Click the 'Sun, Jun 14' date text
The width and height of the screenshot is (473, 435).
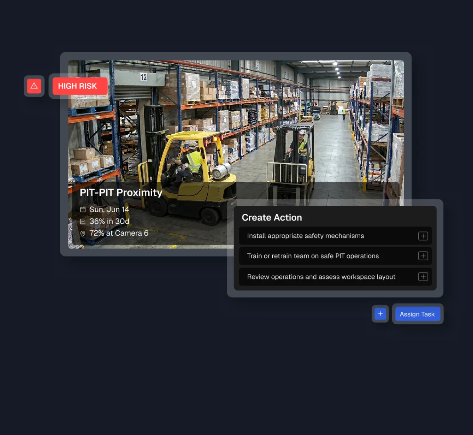click(109, 209)
